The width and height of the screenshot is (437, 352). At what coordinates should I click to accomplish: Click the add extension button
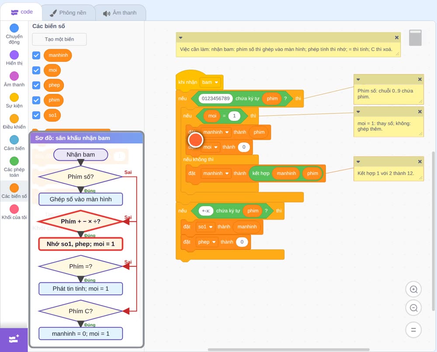point(14,340)
